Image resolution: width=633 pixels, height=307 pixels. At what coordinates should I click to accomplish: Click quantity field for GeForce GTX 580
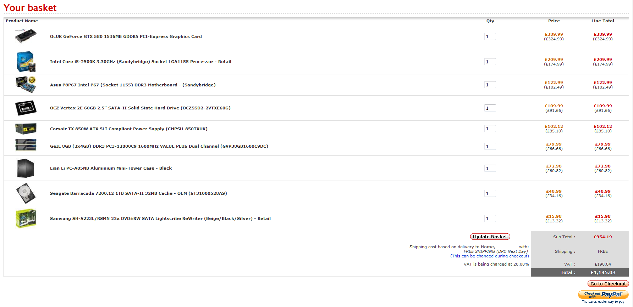pos(490,36)
